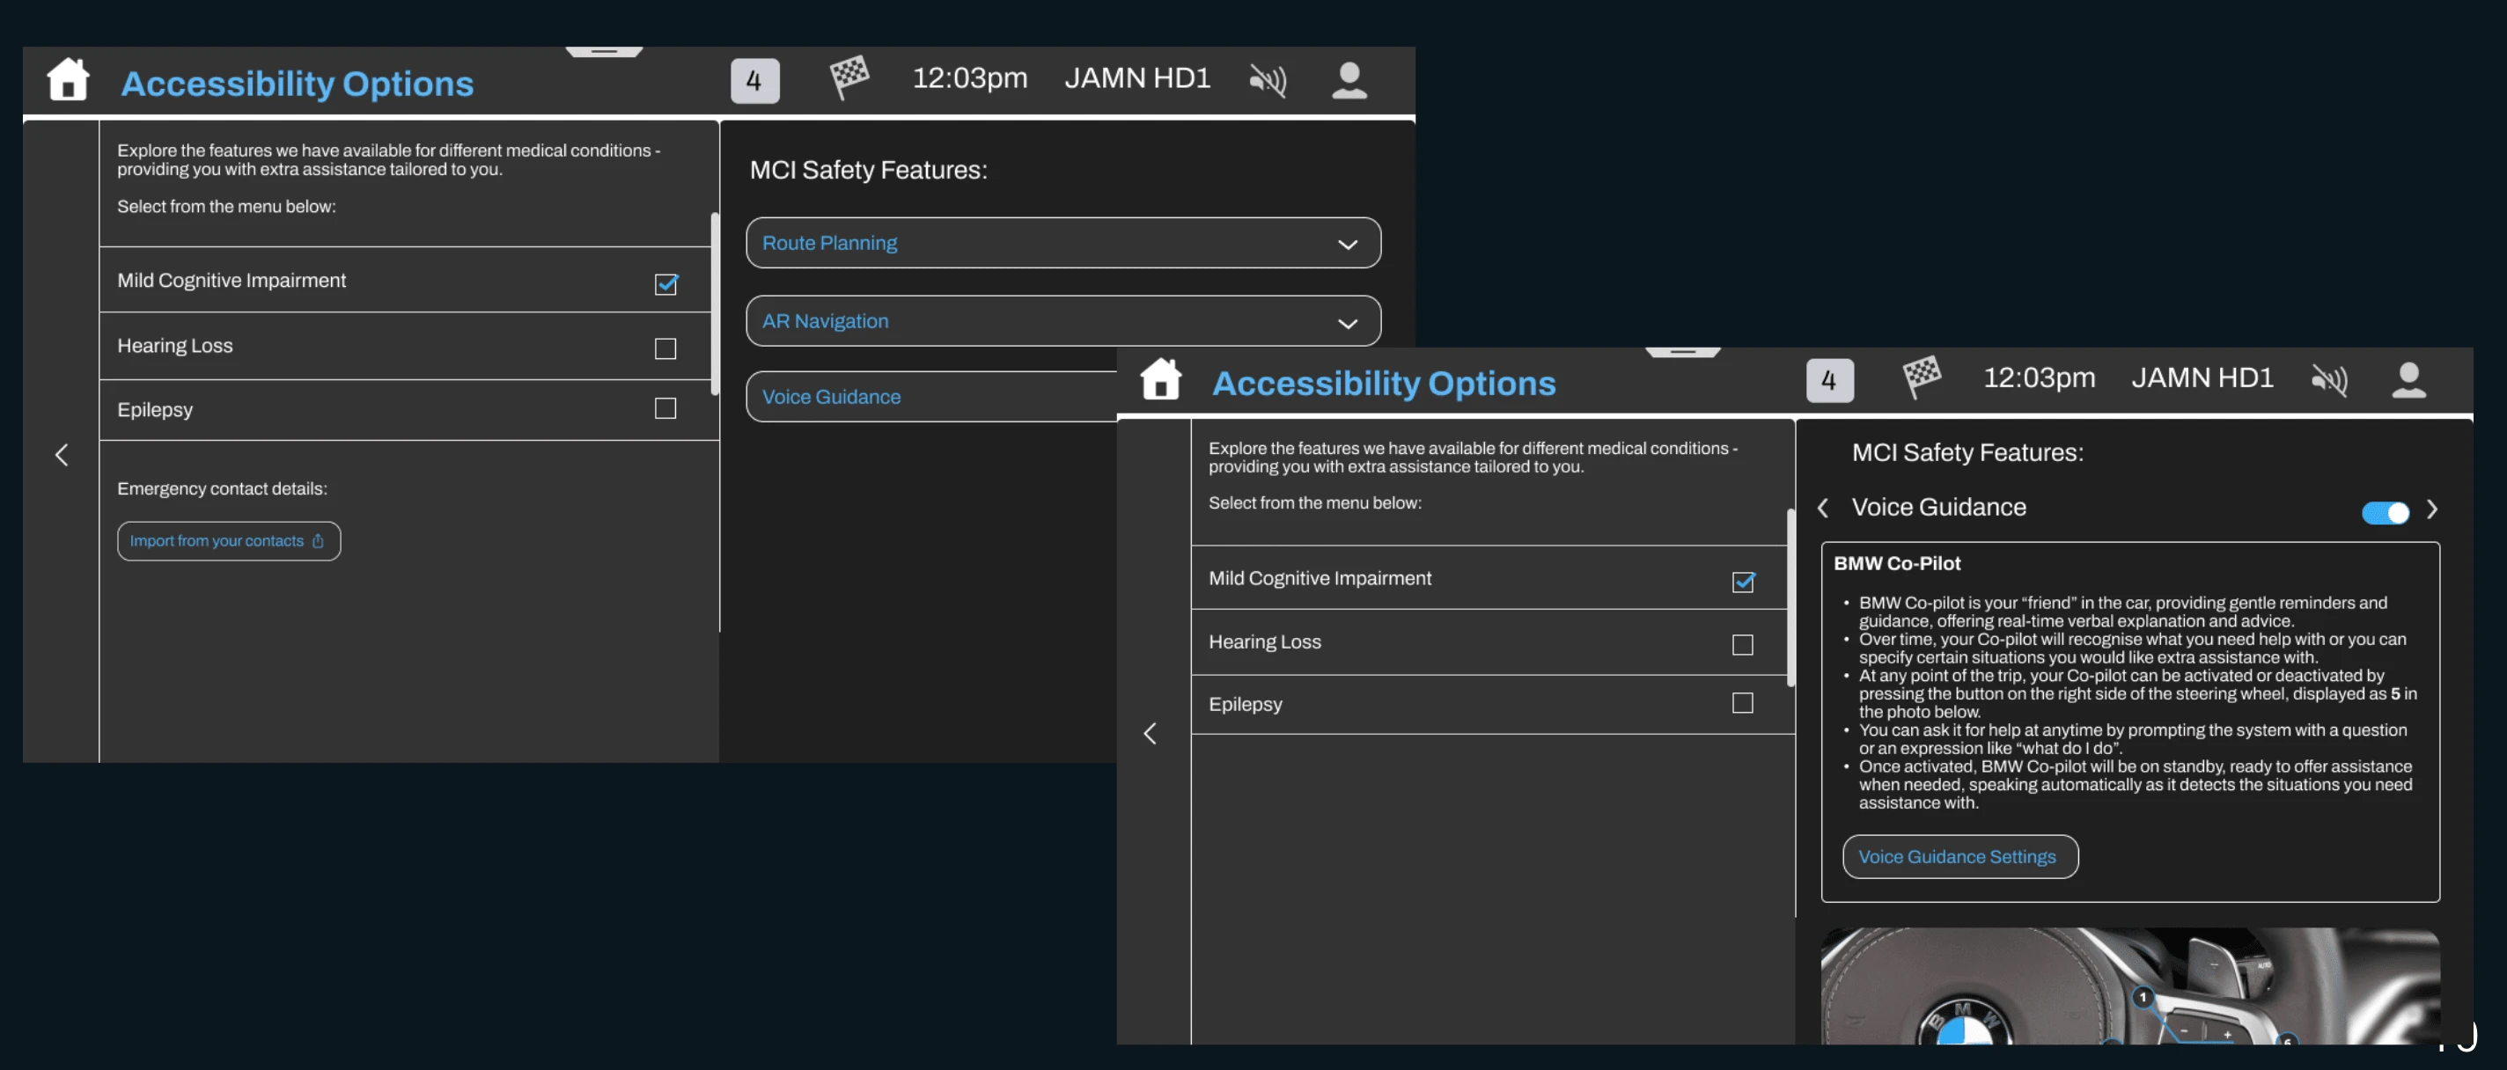Toggle the muted speaker icon in left screen

click(1268, 80)
